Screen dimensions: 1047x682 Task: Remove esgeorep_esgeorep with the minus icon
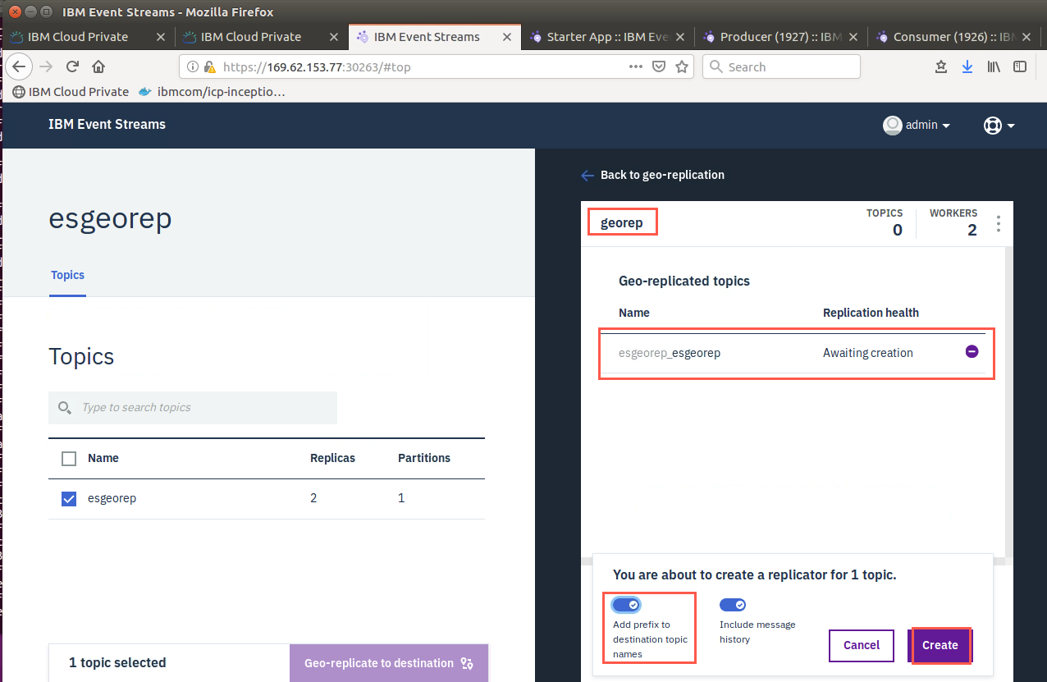[972, 351]
